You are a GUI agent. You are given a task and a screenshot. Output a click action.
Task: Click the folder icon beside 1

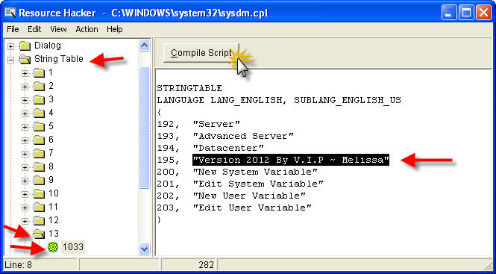click(x=39, y=73)
